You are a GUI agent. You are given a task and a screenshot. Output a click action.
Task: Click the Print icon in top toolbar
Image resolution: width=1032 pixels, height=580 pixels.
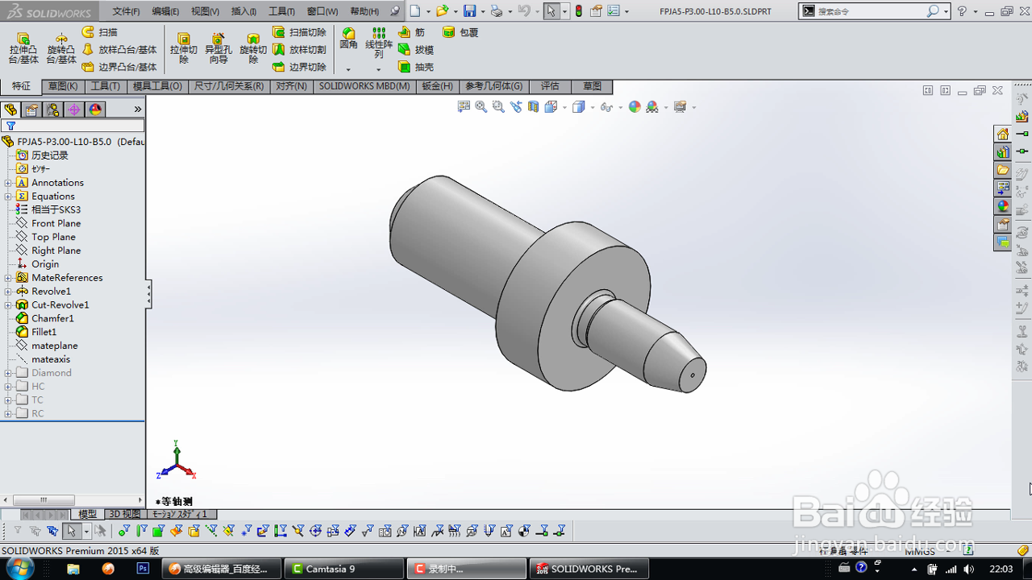click(497, 11)
